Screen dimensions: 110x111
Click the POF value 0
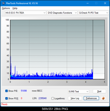[22, 98]
